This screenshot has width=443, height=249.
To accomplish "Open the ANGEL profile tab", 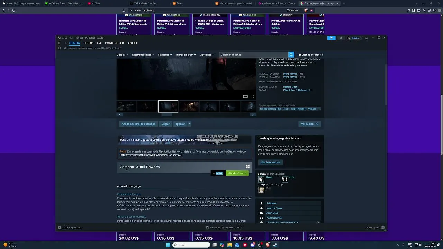I will tap(133, 43).
